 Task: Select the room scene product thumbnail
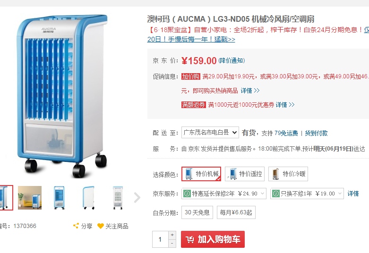(30, 197)
